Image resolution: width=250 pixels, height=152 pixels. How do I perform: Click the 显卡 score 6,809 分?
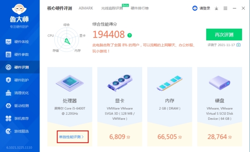120,137
